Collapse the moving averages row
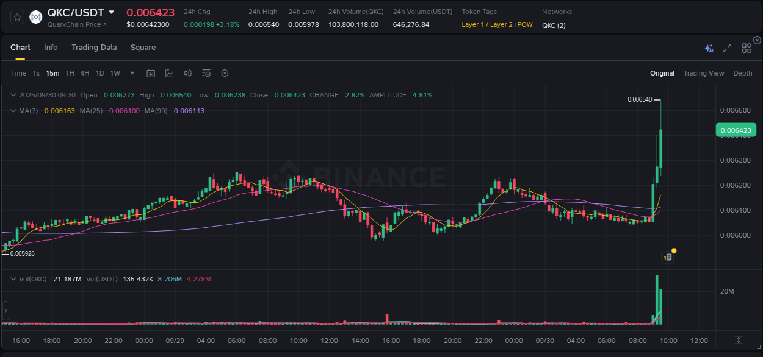The image size is (763, 357). (13, 111)
